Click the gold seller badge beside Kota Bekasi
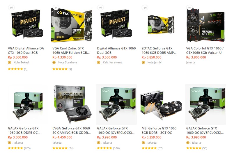This screenshot has width=234, height=153. pyautogui.click(x=9, y=63)
